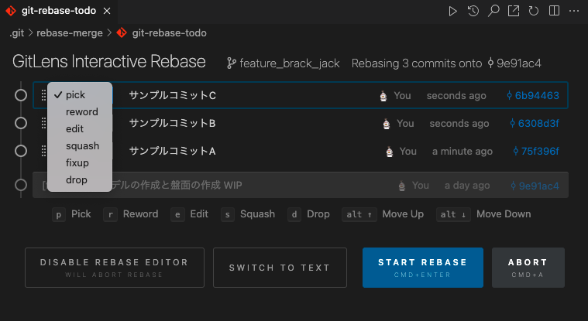This screenshot has width=588, height=321.
Task: Select the サンプルコミットA commit message
Action: [x=173, y=151]
